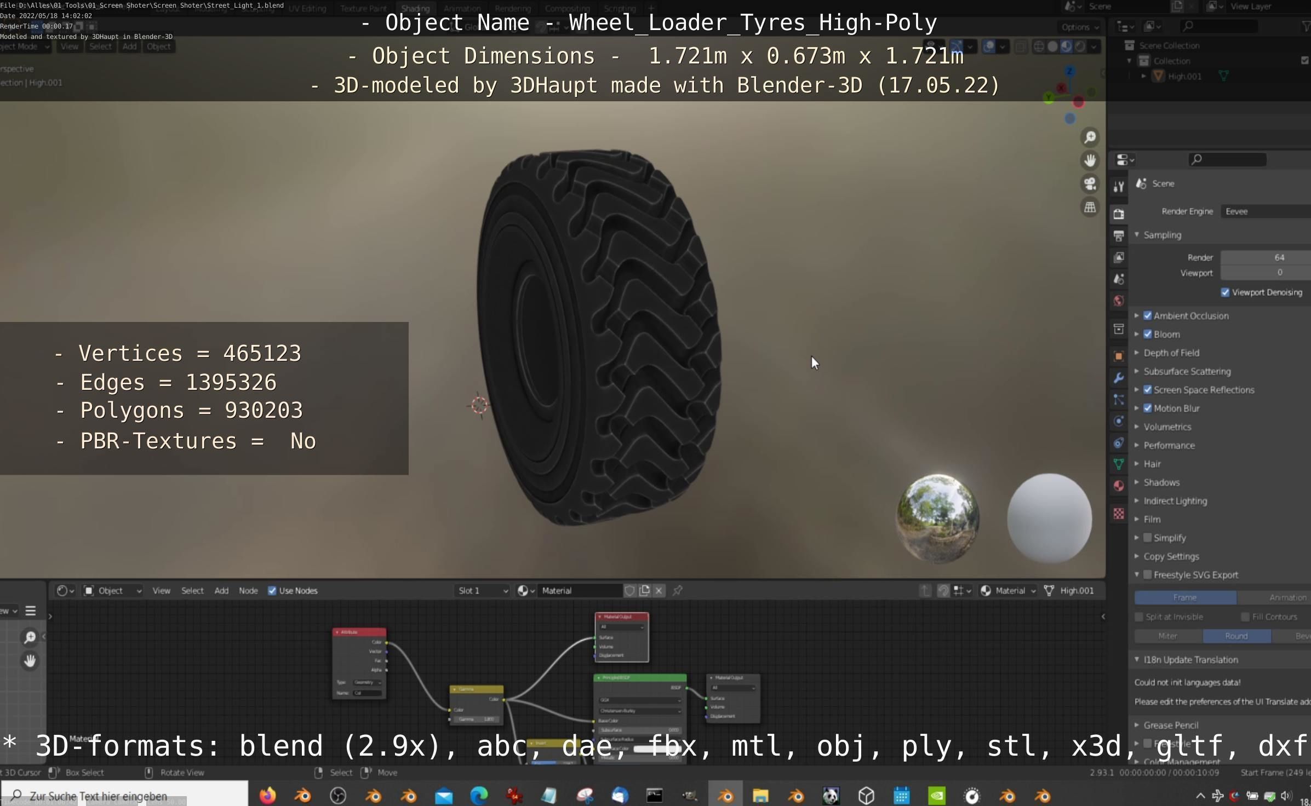Toggle viewport overlays icon
Viewport: 1311px width, 806px height.
(x=989, y=47)
